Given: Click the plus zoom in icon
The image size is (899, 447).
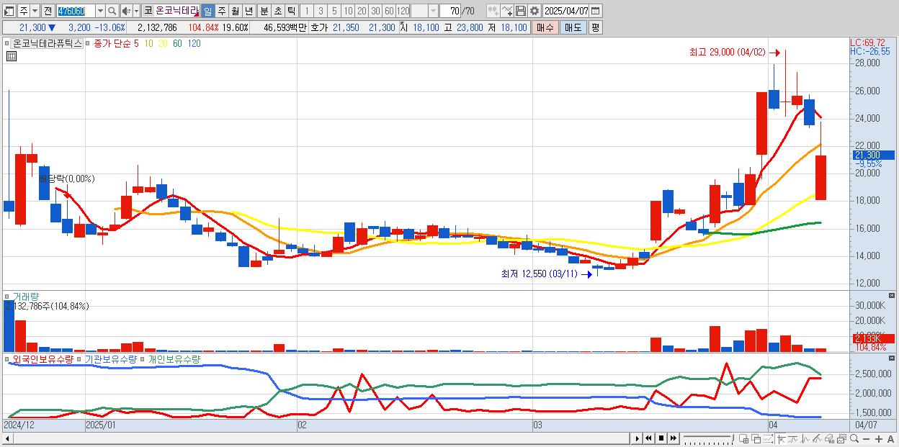Looking at the screenshot, I should [879, 438].
